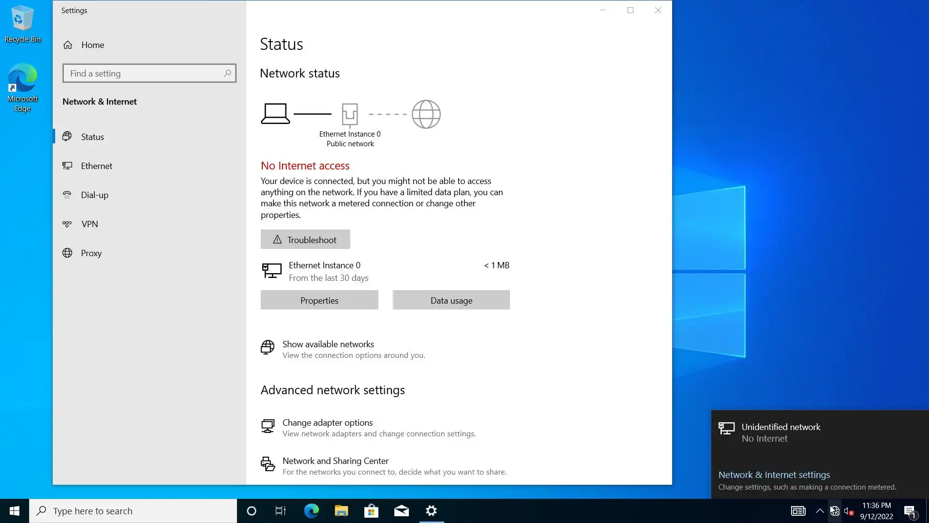Open the VPN settings section
929x523 pixels.
click(x=90, y=224)
